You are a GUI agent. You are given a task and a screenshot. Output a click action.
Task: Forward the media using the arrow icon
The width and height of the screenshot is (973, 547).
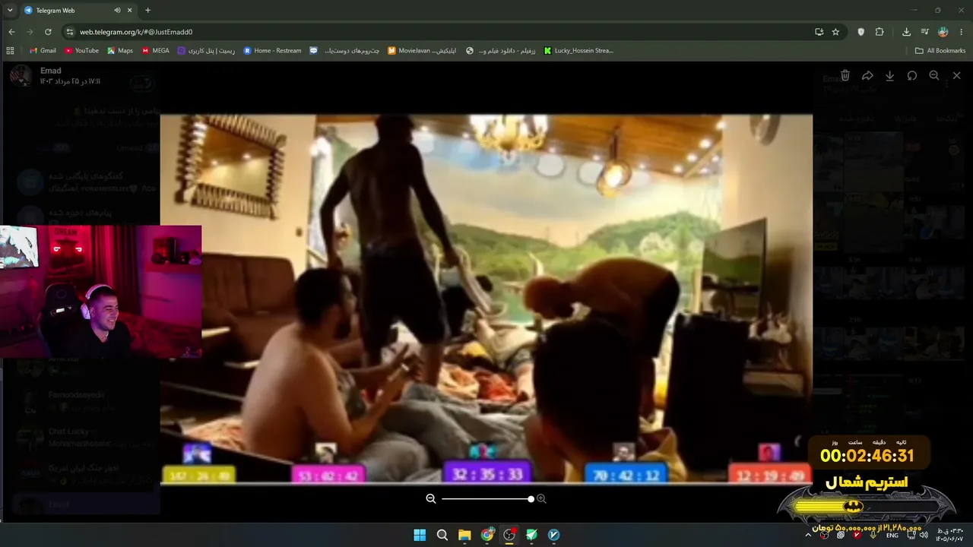[867, 76]
